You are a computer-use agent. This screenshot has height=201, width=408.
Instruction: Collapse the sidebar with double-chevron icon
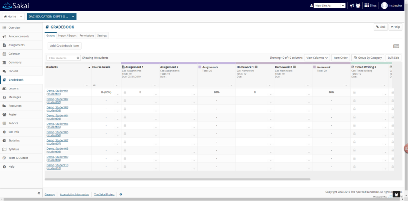click(39, 193)
